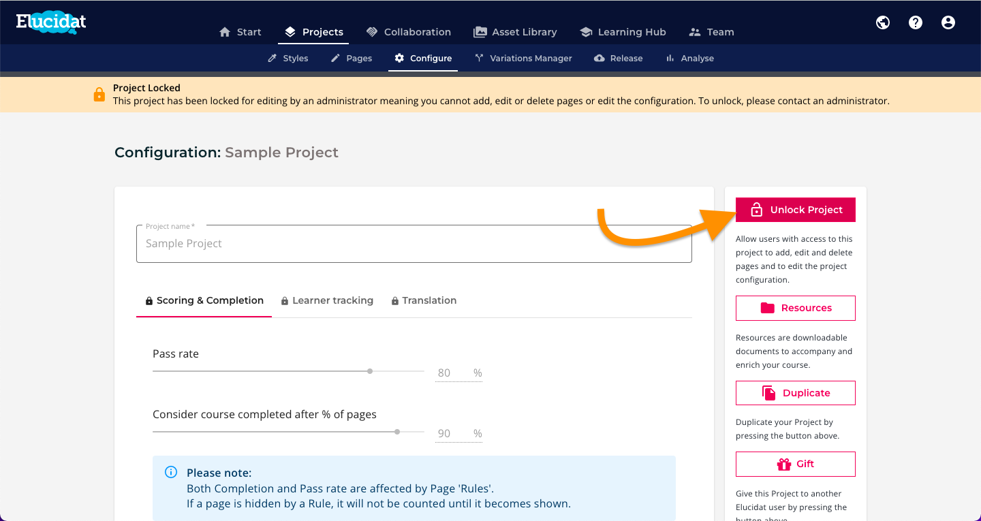This screenshot has height=521, width=981.
Task: Open the Collaboration tab
Action: point(409,32)
